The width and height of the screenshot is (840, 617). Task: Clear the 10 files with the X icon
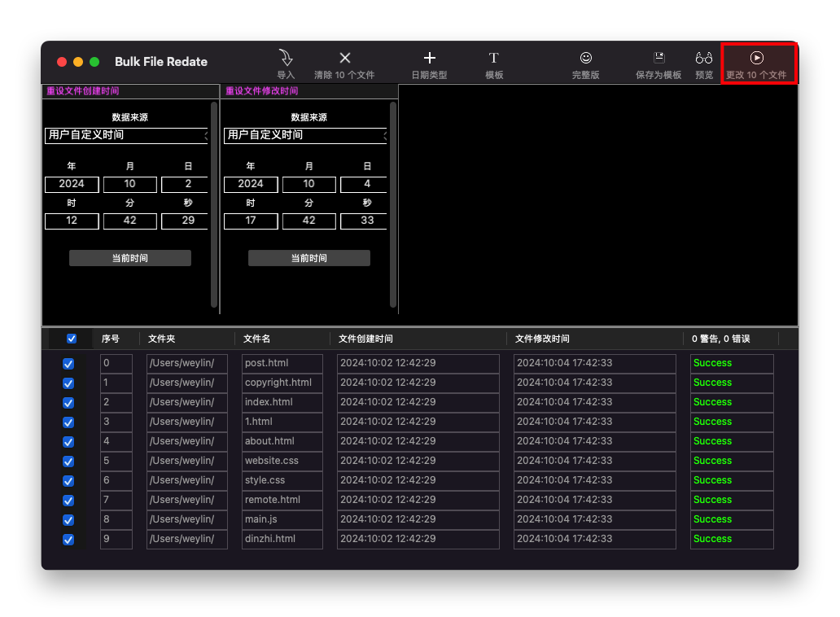click(344, 59)
